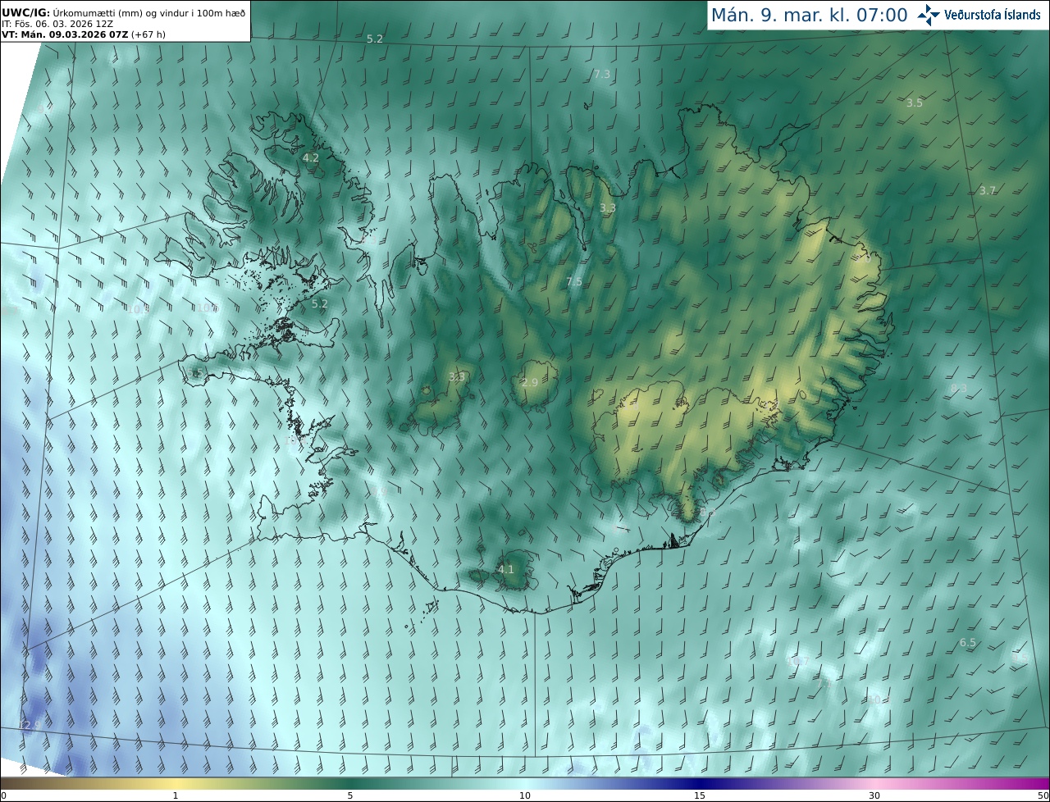
Task: Click the 6.5 value label over the sea
Action: (x=968, y=643)
